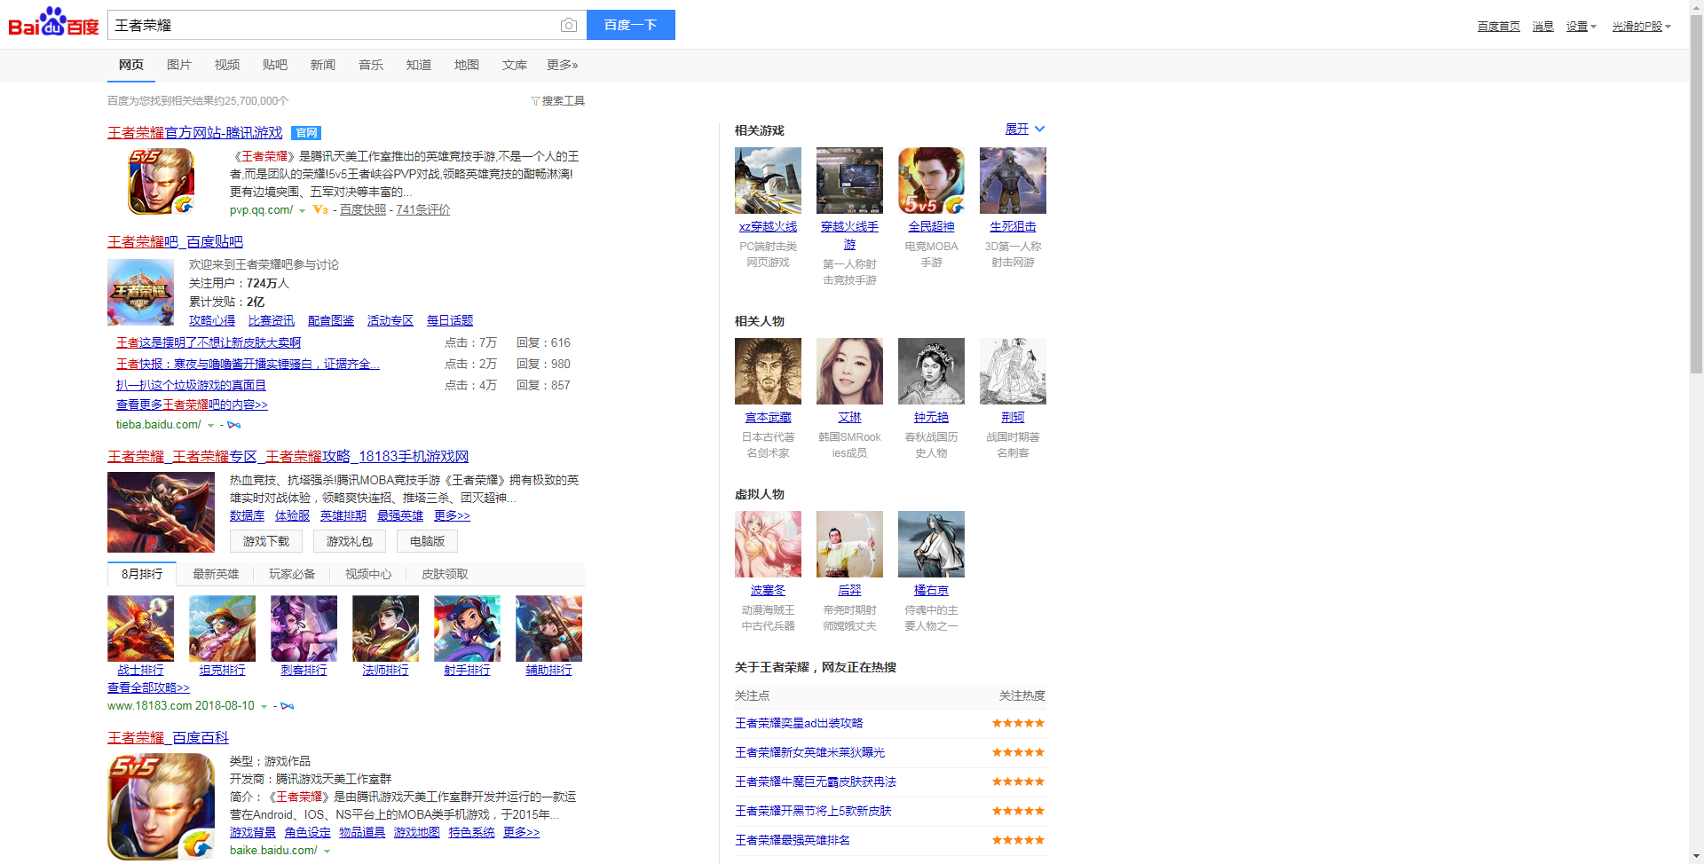Viewport: 1704px width, 864px height.
Task: Open the 百度首页 link at top
Action: click(1499, 27)
